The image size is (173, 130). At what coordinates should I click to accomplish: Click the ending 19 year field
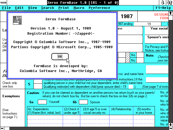pos(148,24)
